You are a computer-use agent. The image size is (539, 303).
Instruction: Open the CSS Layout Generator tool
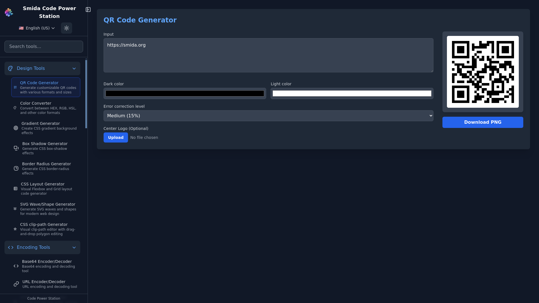[46, 189]
